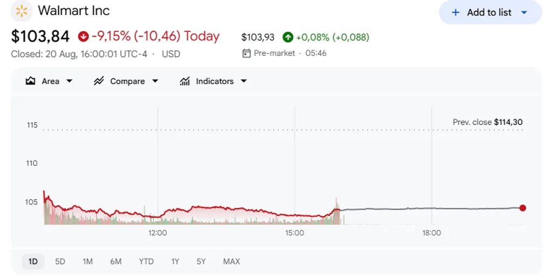Select the 1D time range tab

click(x=33, y=261)
